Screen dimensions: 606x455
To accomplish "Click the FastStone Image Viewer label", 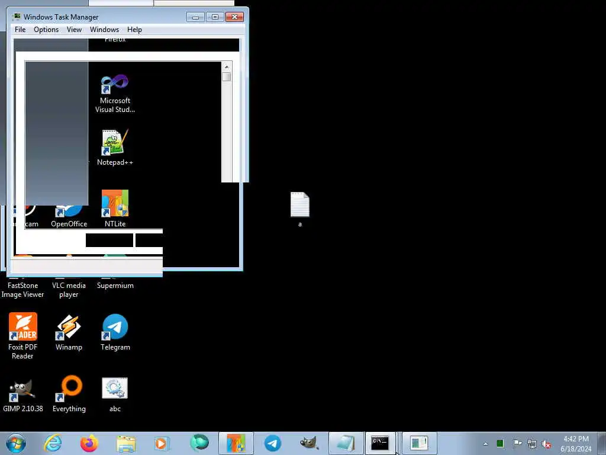I will pyautogui.click(x=22, y=290).
